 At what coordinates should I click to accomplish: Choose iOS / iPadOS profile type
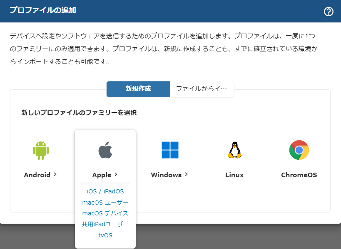[105, 191]
